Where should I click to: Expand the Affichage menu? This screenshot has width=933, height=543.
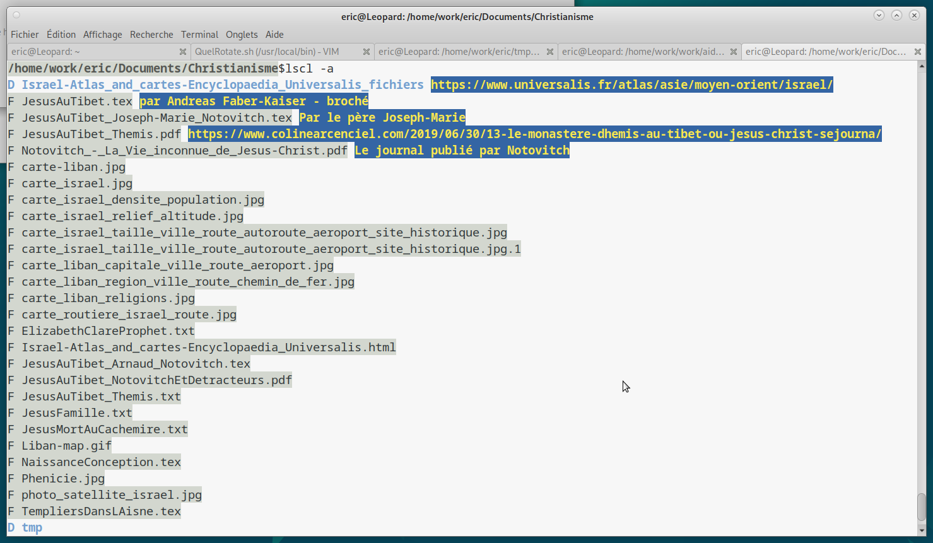pyautogui.click(x=102, y=35)
